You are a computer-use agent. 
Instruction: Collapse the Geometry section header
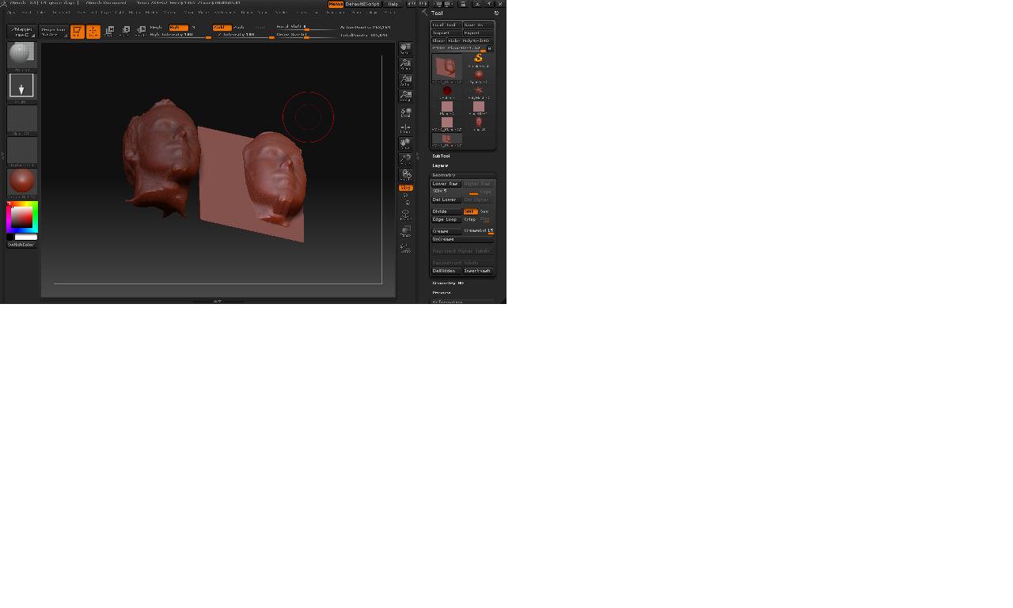(x=444, y=175)
